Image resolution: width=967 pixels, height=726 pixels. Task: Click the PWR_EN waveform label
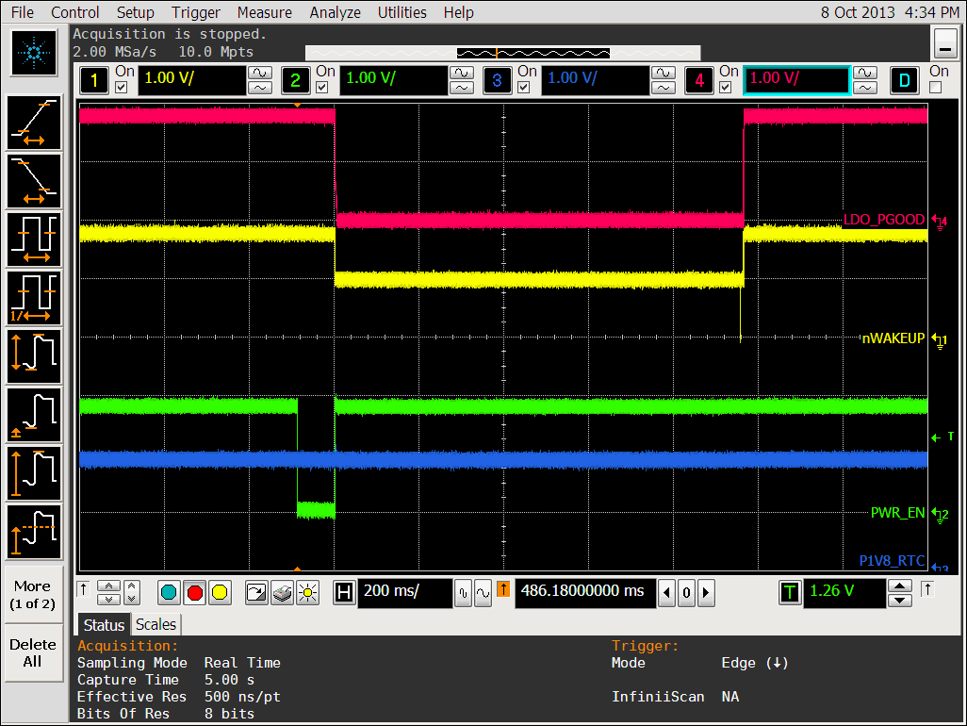(898, 513)
